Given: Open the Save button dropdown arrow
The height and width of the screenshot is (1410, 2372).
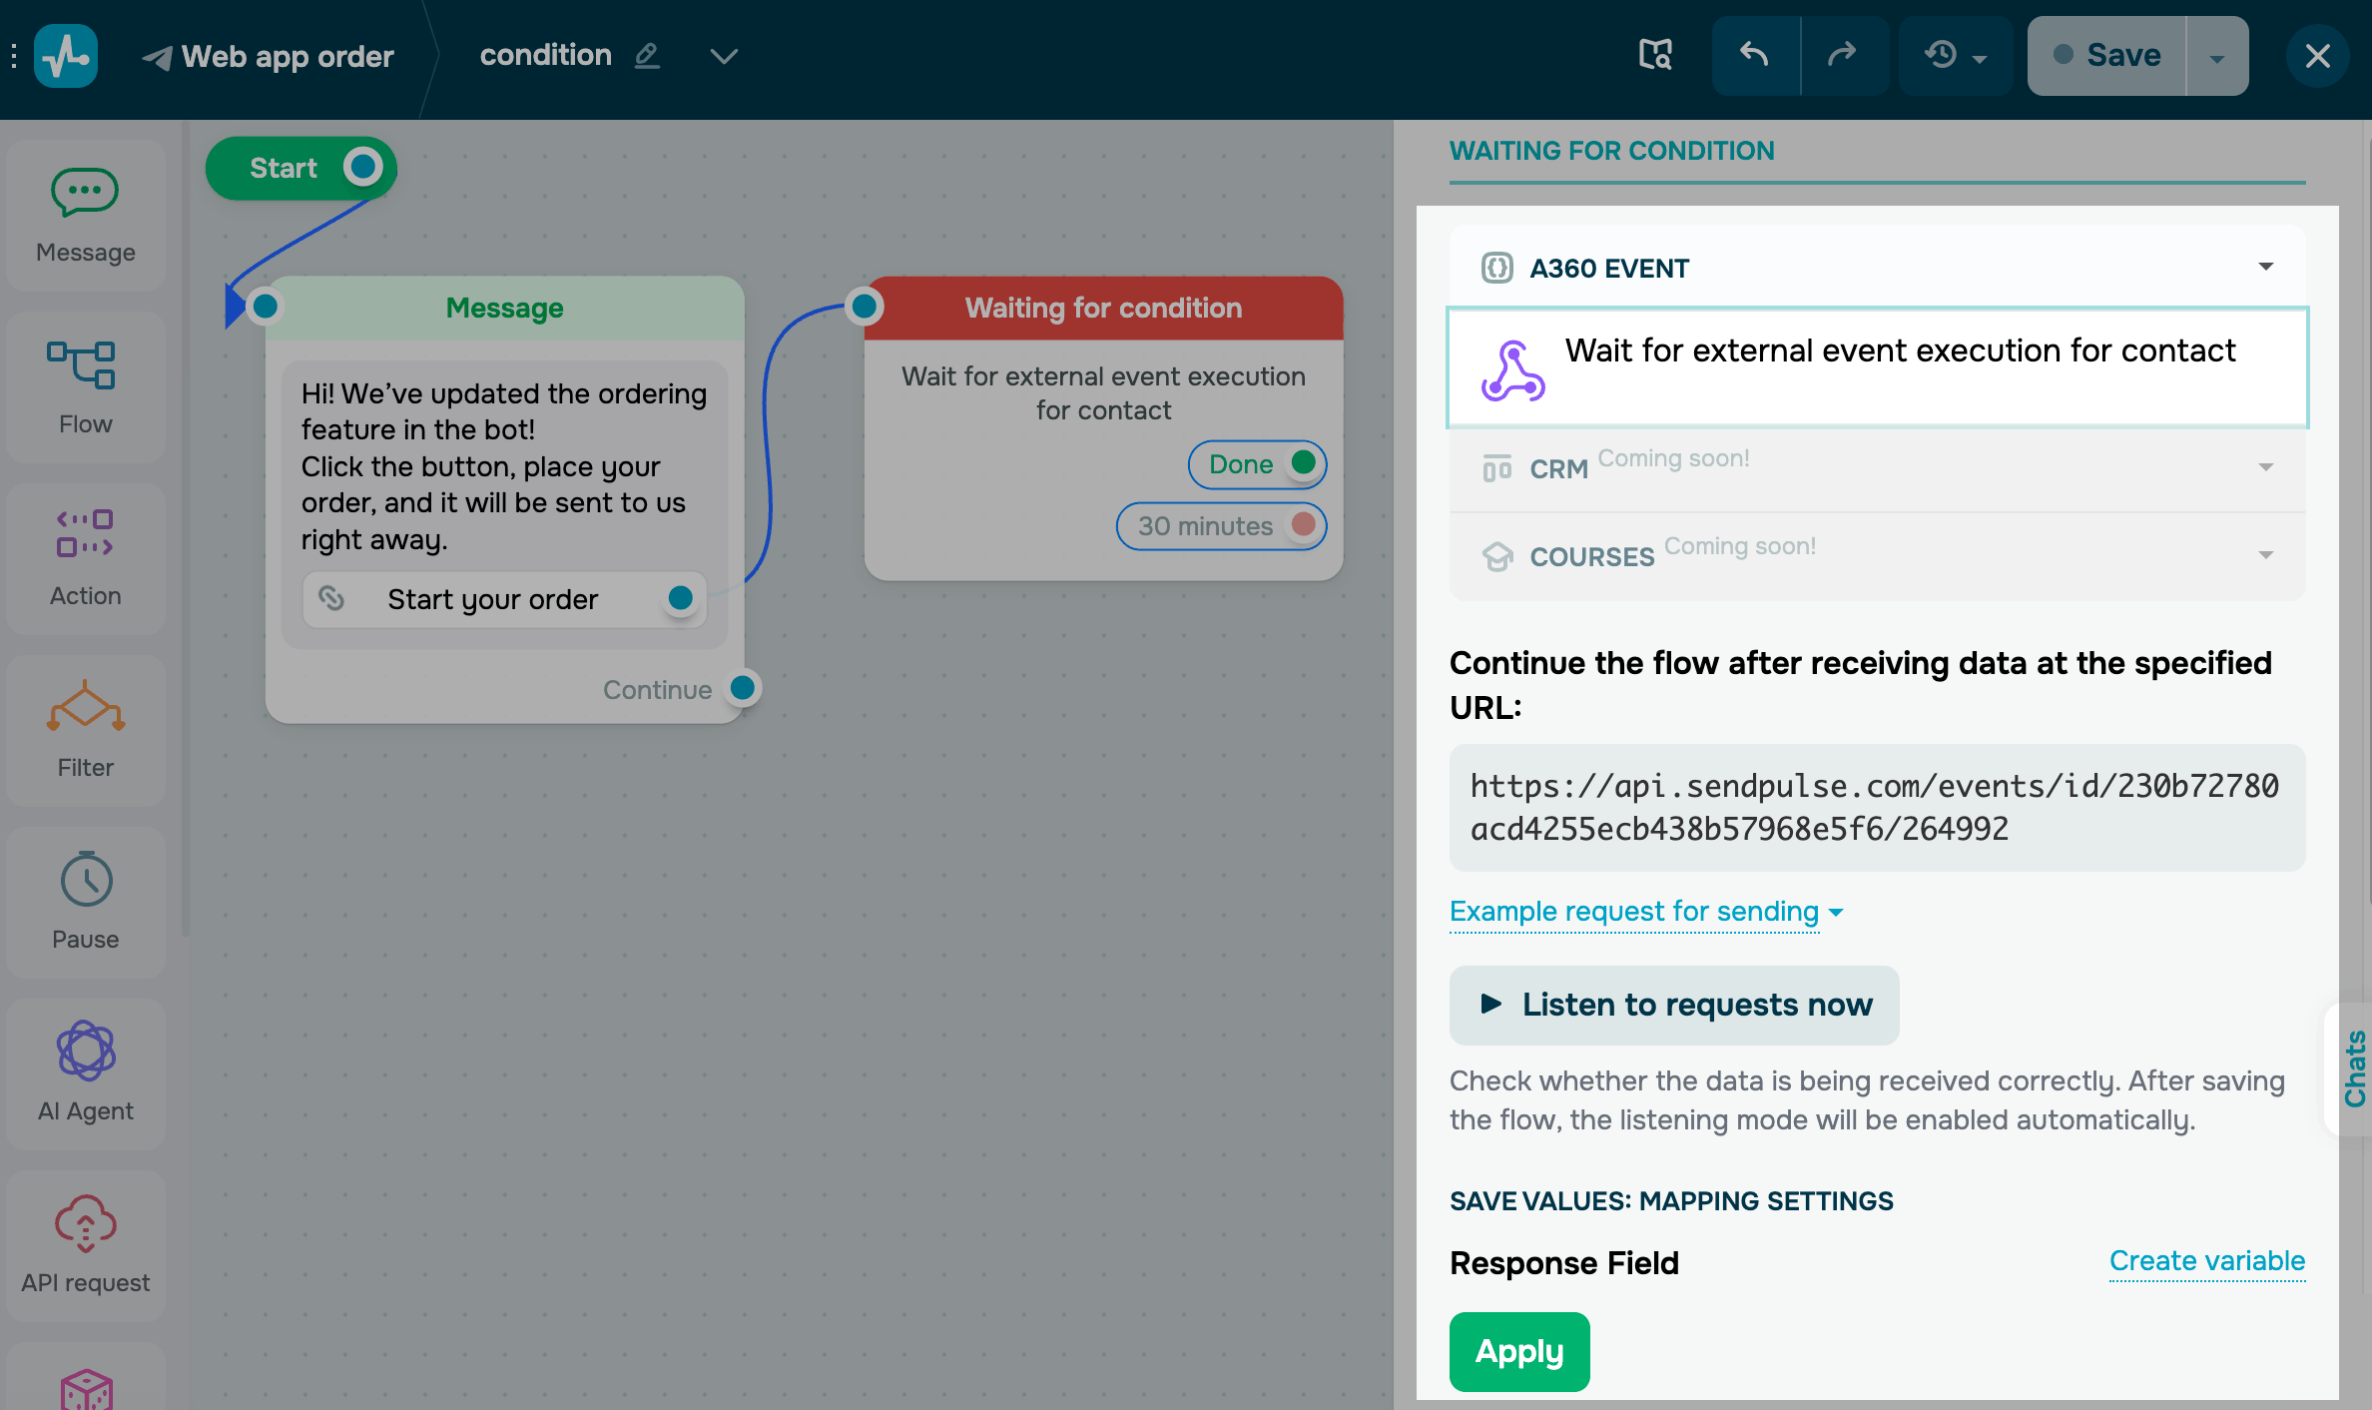Looking at the screenshot, I should click(2216, 57).
